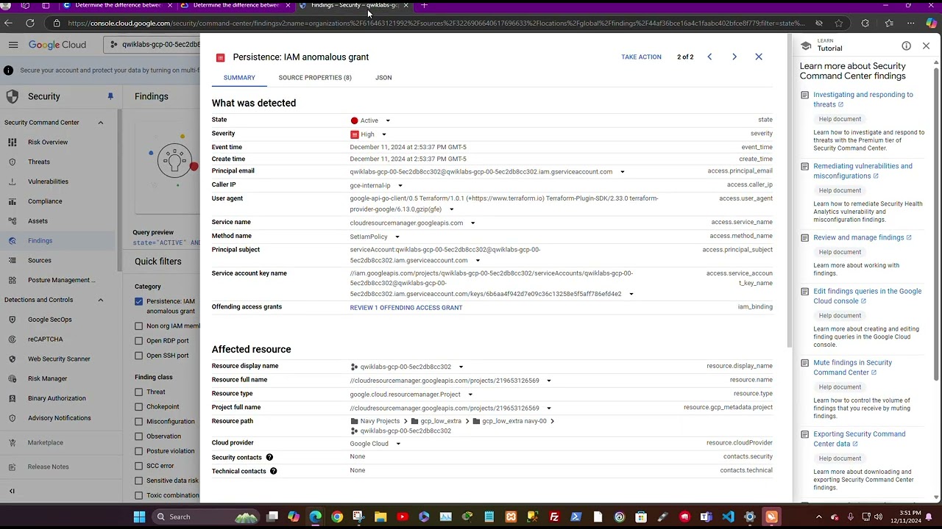The width and height of the screenshot is (942, 529).
Task: Open Visual Studio Code from the taskbar
Action: (x=728, y=517)
